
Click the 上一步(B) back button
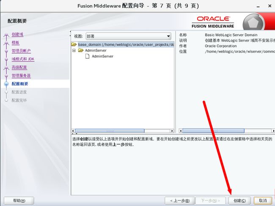[x=180, y=201]
